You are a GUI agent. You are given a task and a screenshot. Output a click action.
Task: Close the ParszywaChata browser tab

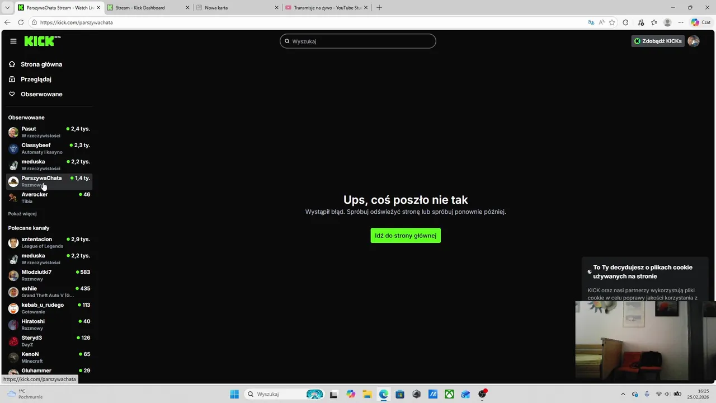[x=98, y=8]
